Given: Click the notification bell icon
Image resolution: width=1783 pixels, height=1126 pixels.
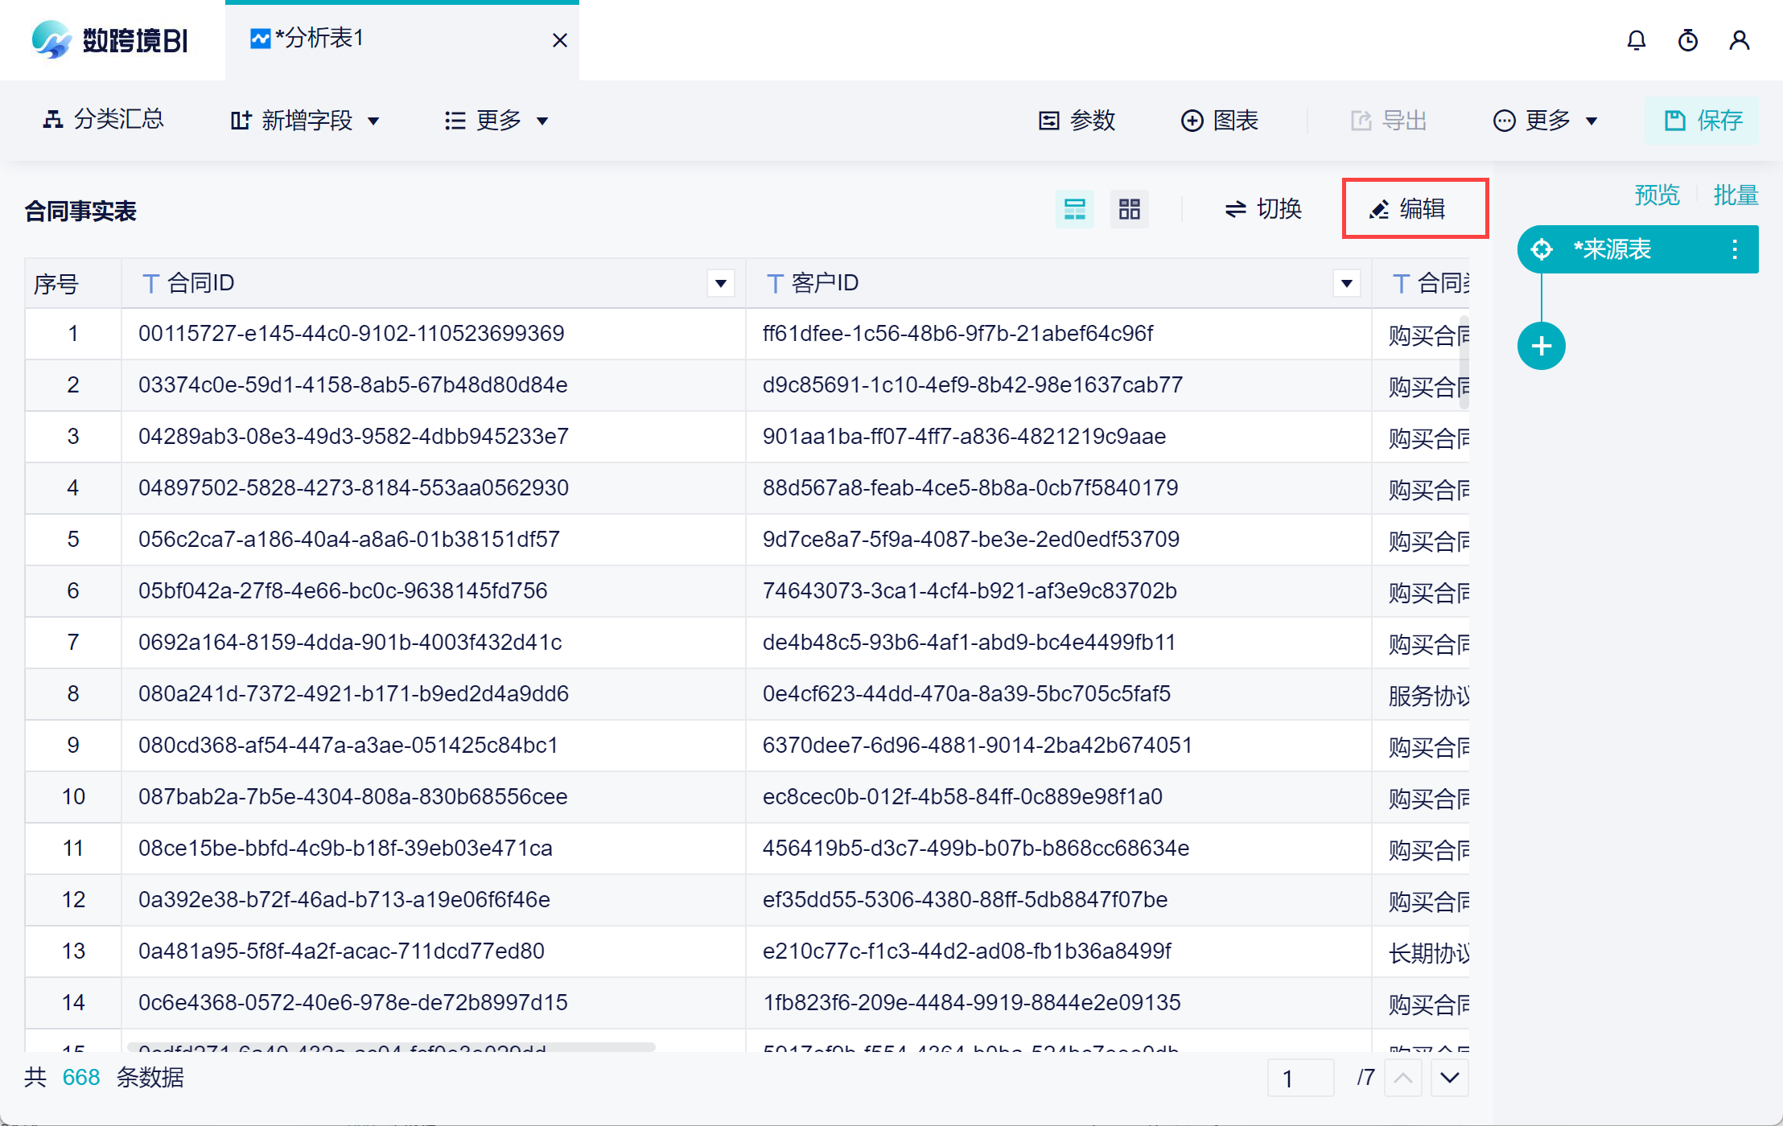Looking at the screenshot, I should (x=1636, y=40).
